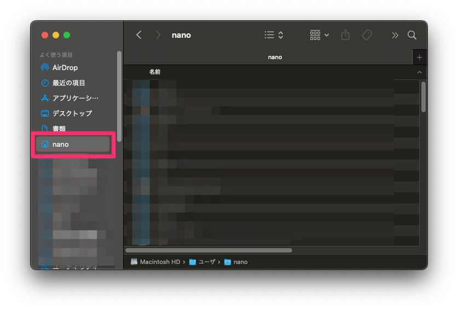Click the forward navigation arrow
This screenshot has width=458, height=310.
click(x=158, y=35)
